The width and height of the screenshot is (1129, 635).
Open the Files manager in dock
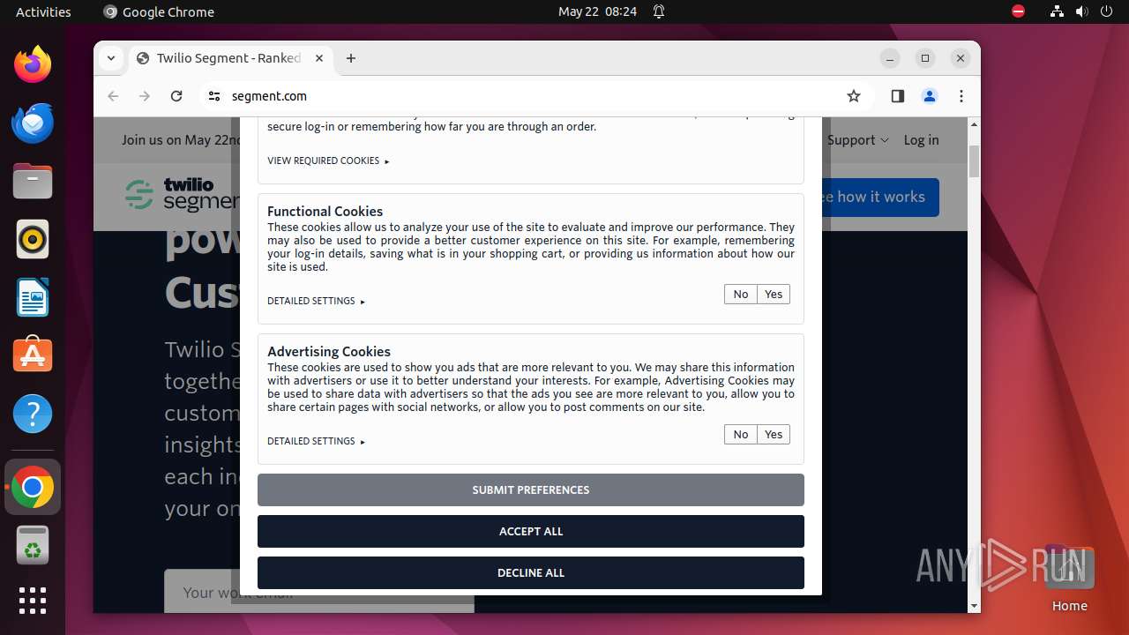(33, 181)
